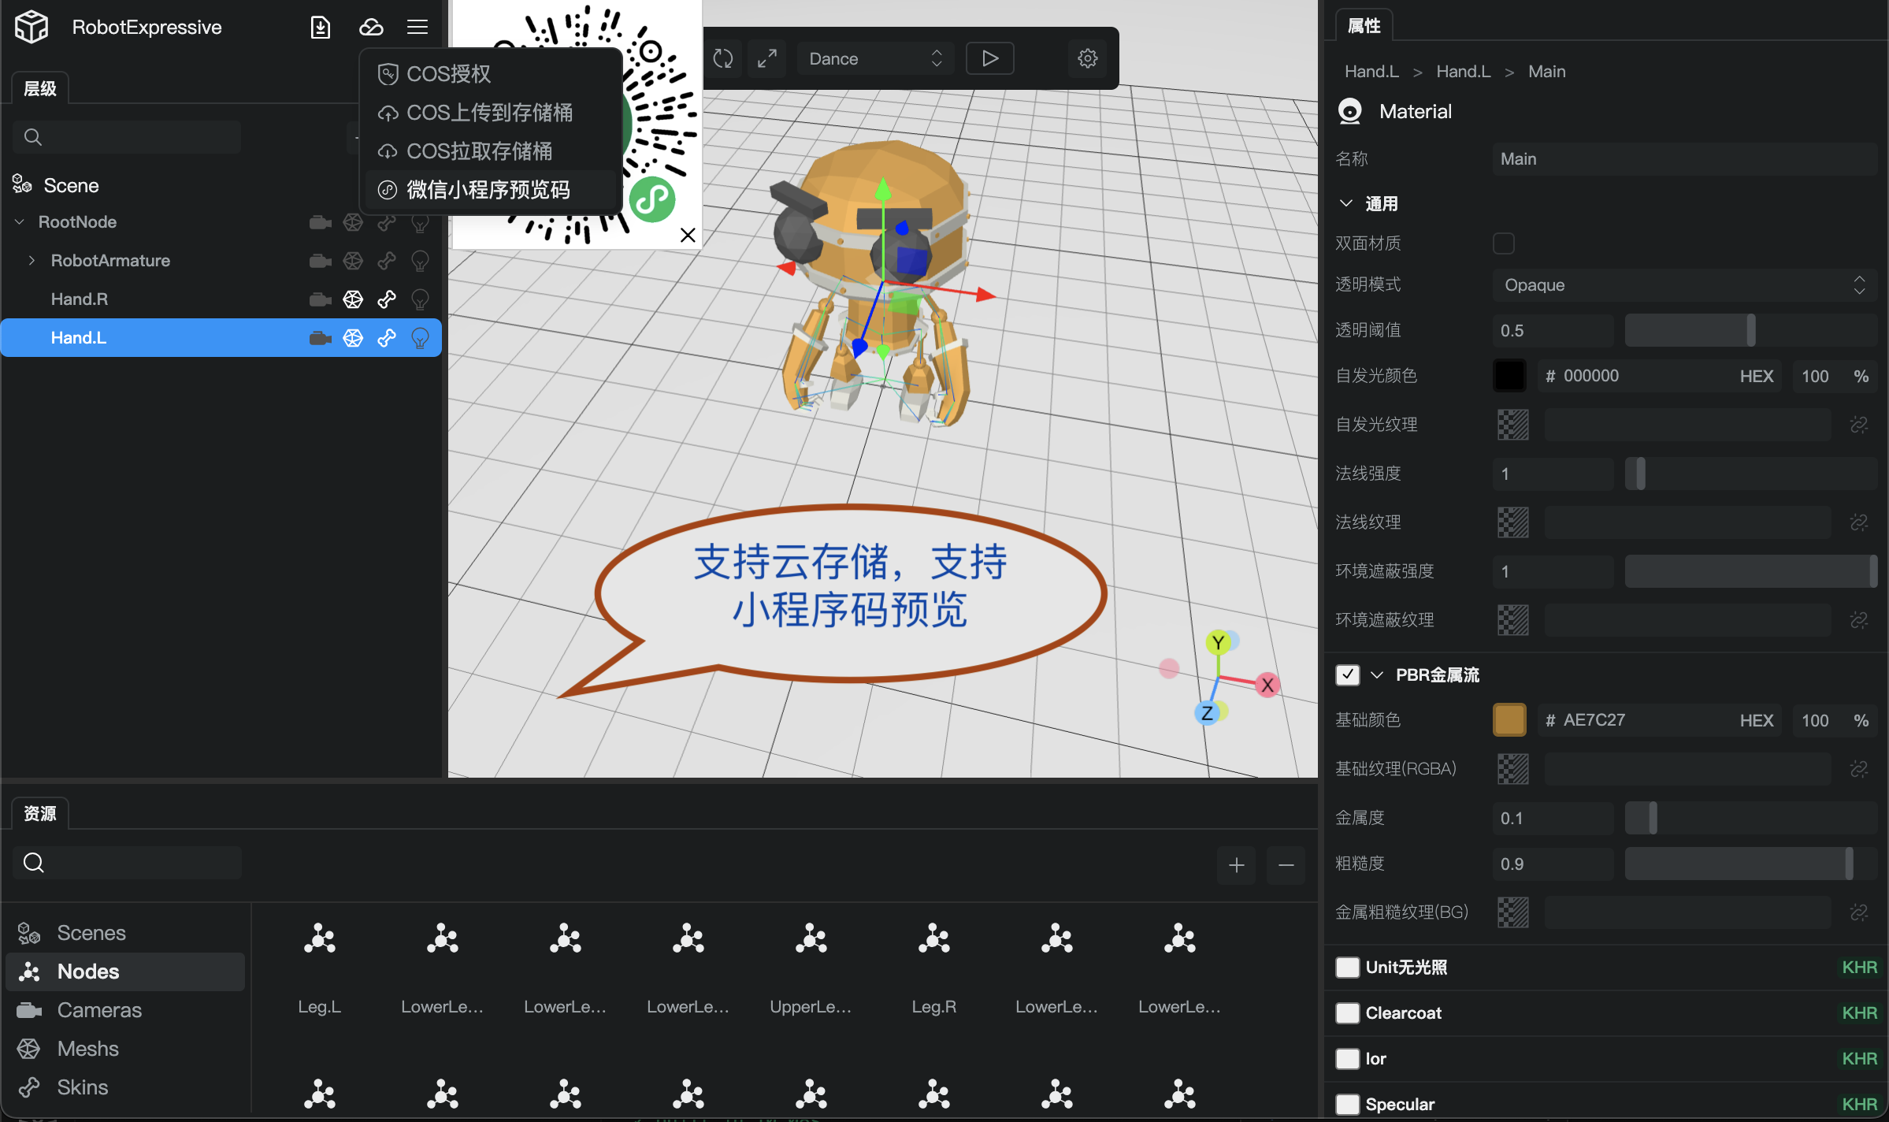Screen dimensions: 1889x1122
Task: Open the hamburger menu icon
Action: click(418, 28)
